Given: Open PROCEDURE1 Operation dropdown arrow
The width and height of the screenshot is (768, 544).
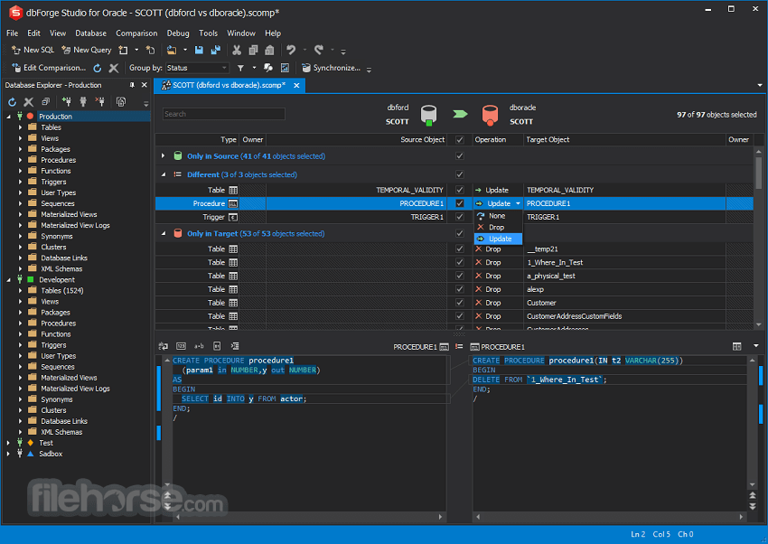Looking at the screenshot, I should [x=518, y=203].
